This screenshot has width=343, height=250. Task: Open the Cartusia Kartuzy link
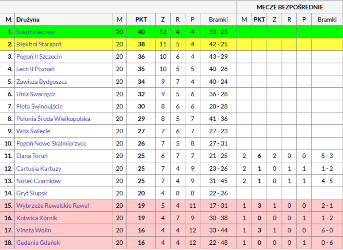(x=39, y=168)
